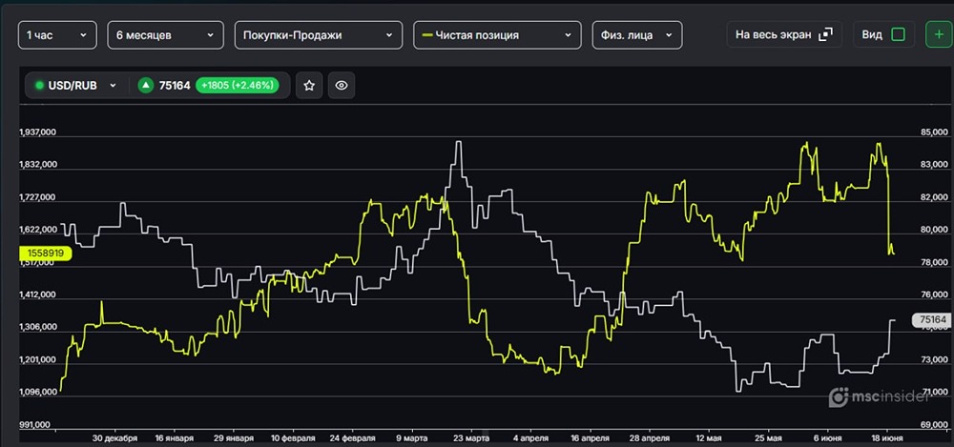Viewport: 954px width, 447px height.
Task: Click the 1,832,000 left axis value
Action: (x=39, y=164)
